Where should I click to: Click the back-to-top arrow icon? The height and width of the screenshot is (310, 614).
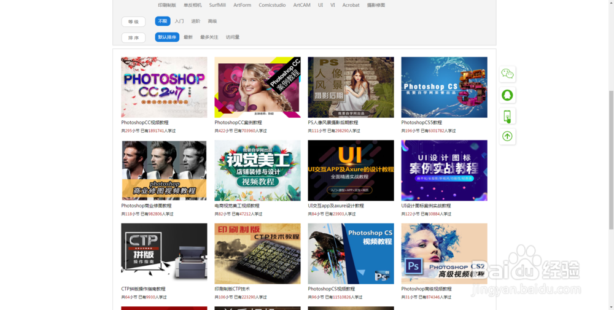508,136
